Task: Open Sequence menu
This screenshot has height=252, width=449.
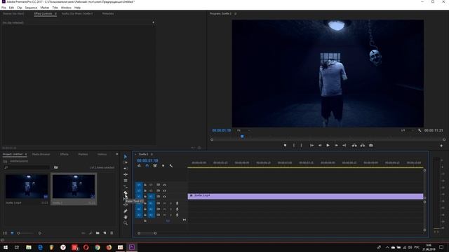Action: click(31, 8)
